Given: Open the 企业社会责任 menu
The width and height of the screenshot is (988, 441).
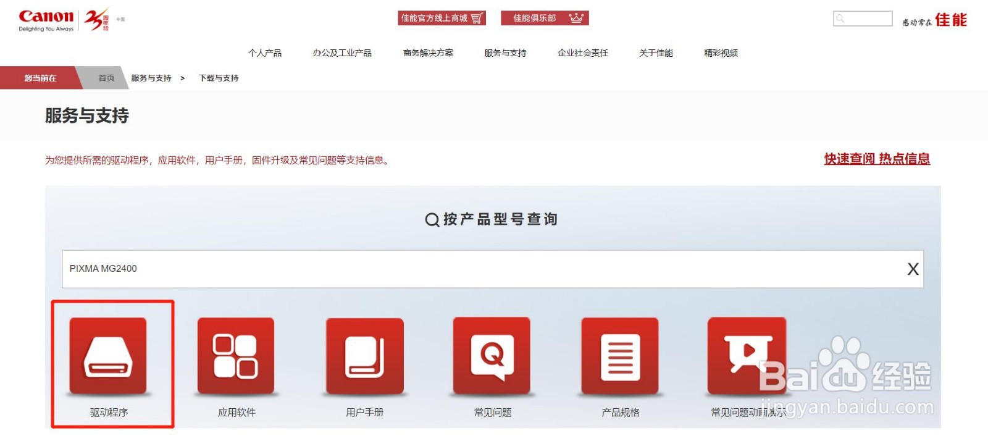Looking at the screenshot, I should click(583, 53).
